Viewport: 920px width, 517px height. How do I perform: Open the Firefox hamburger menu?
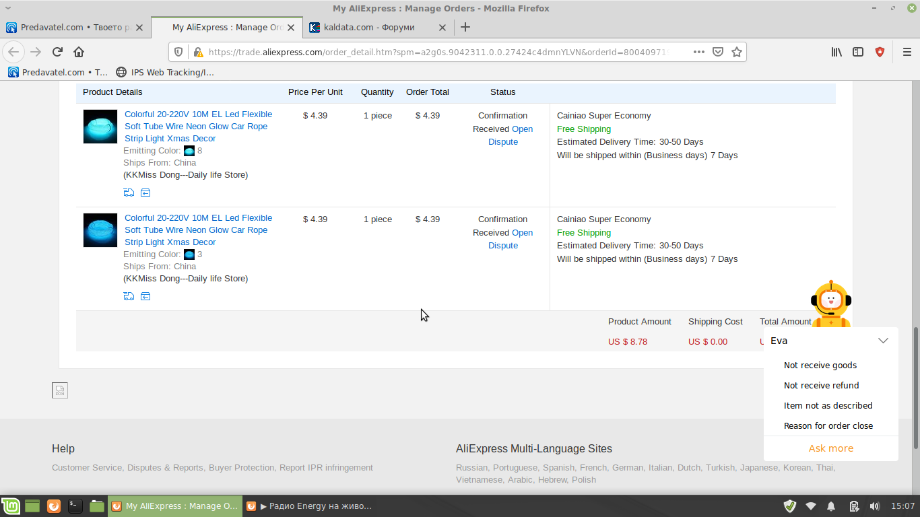(x=907, y=52)
